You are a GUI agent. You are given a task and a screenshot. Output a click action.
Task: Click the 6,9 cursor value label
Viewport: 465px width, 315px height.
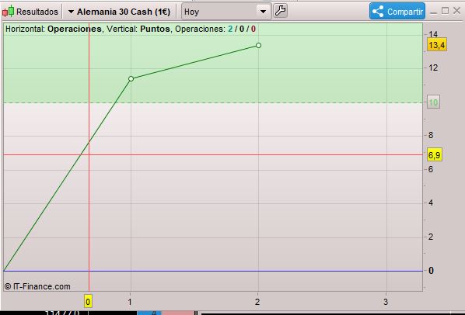(x=435, y=154)
